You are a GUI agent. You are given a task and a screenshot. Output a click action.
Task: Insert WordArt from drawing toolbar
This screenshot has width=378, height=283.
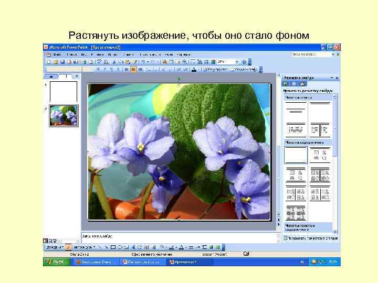[133, 247]
